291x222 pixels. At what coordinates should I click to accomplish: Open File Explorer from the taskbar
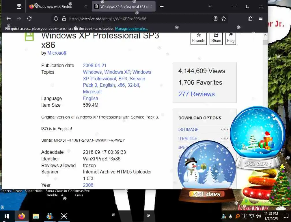(x=36, y=216)
